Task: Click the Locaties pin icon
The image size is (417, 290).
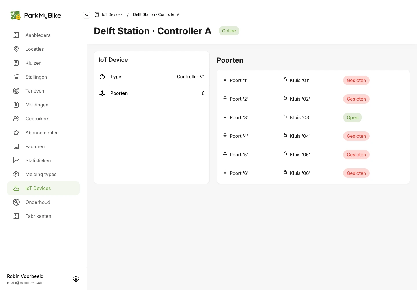Action: pyautogui.click(x=16, y=49)
